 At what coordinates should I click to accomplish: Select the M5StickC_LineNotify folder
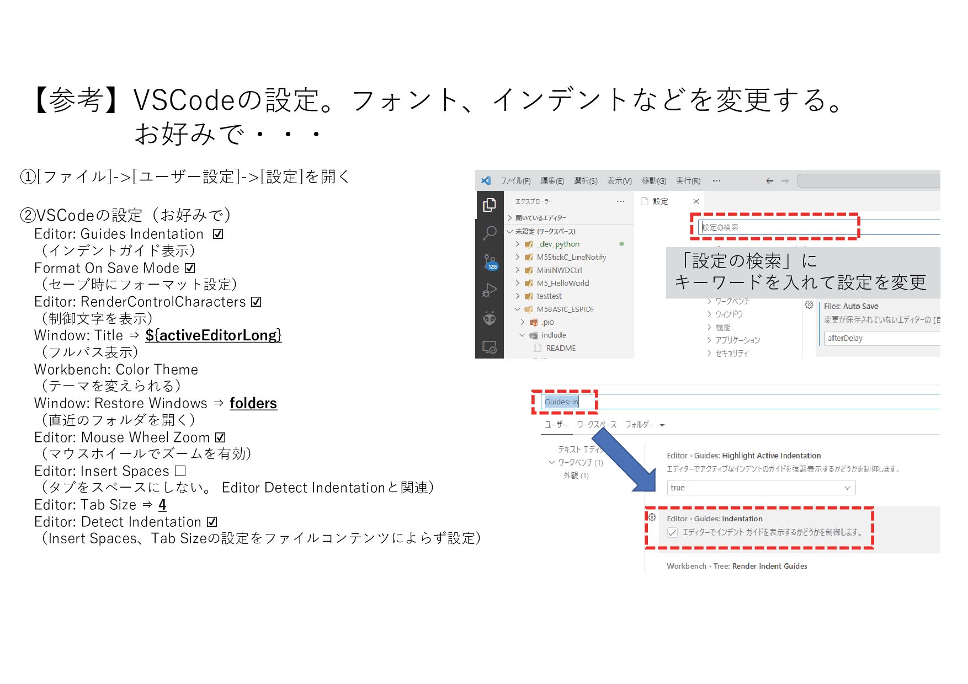click(x=571, y=257)
